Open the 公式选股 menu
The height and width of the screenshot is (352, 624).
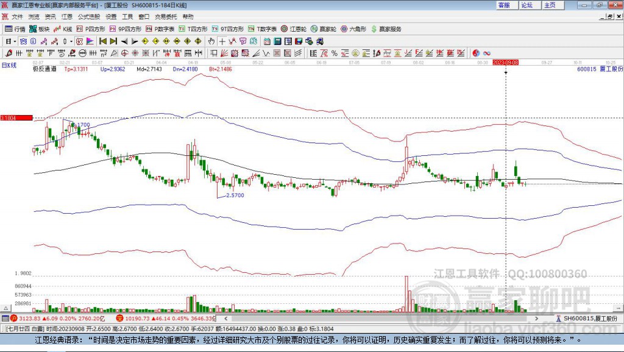tap(89, 16)
